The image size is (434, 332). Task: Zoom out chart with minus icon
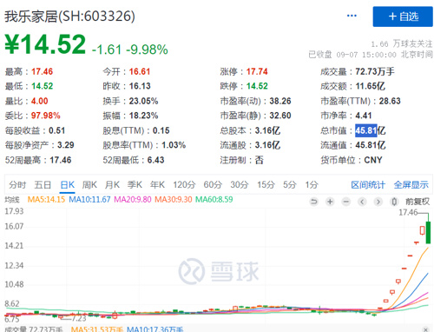point(346,202)
